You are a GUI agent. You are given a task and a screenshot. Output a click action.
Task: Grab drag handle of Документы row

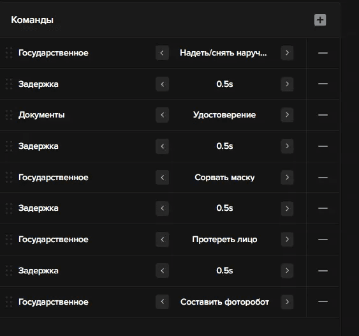[9, 115]
